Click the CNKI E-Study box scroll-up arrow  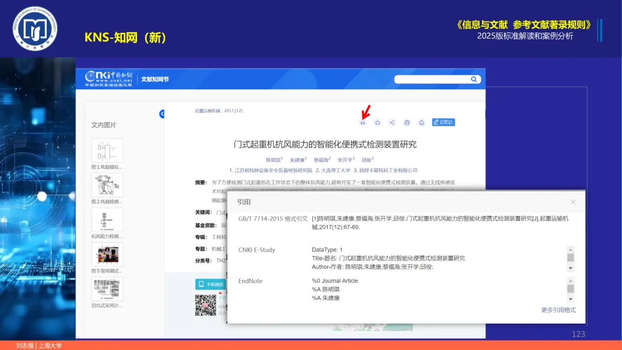pos(570,249)
